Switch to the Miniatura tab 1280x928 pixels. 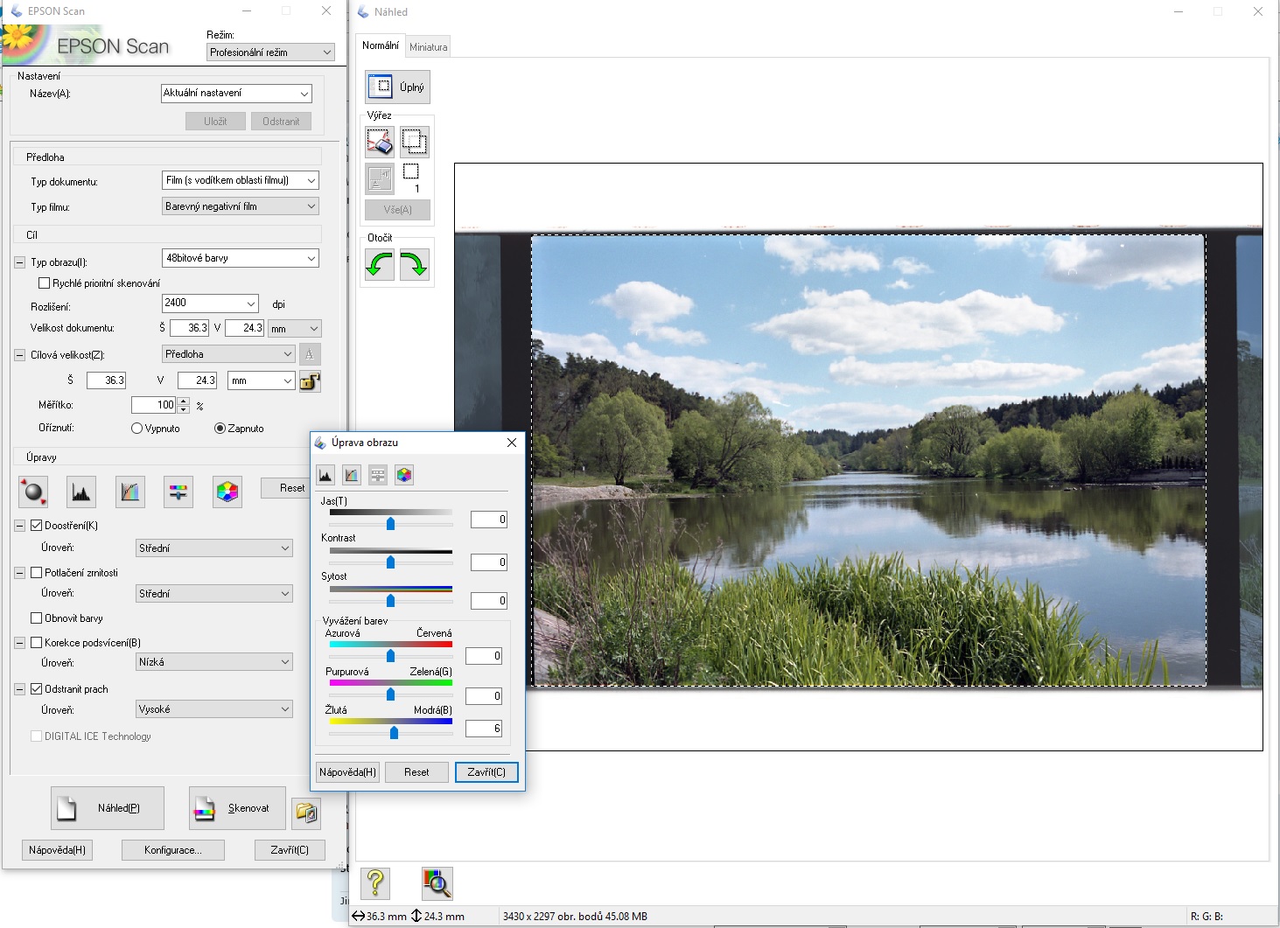click(428, 47)
